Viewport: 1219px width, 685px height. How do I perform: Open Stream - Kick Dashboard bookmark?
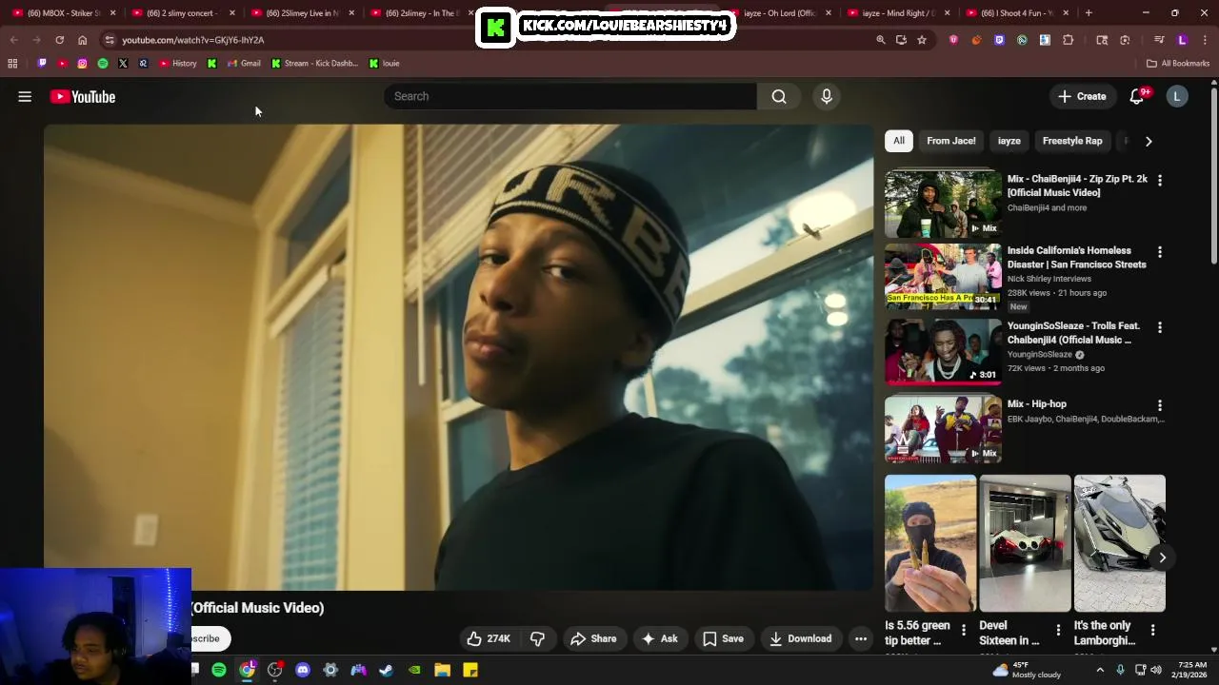click(314, 63)
